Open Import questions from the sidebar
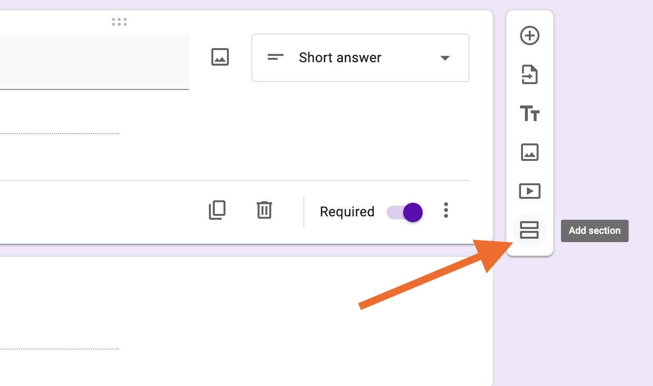The width and height of the screenshot is (653, 386). 530,75
